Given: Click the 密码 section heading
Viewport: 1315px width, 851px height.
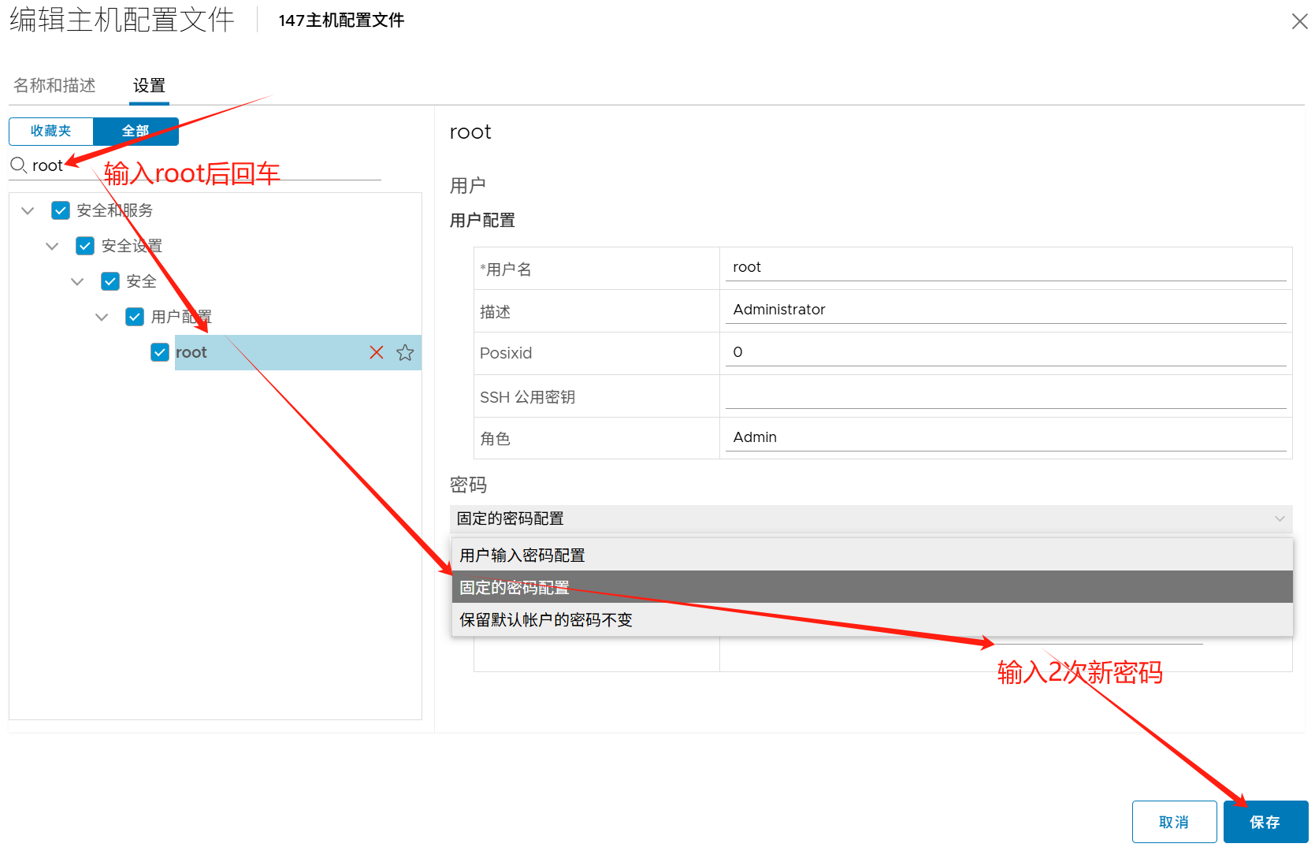Looking at the screenshot, I should [468, 485].
